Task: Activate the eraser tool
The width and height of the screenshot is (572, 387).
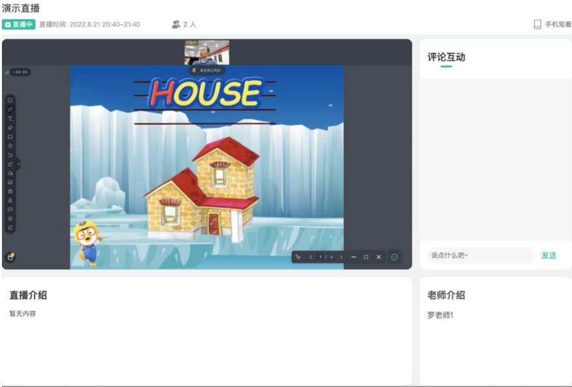Action: tap(10, 127)
